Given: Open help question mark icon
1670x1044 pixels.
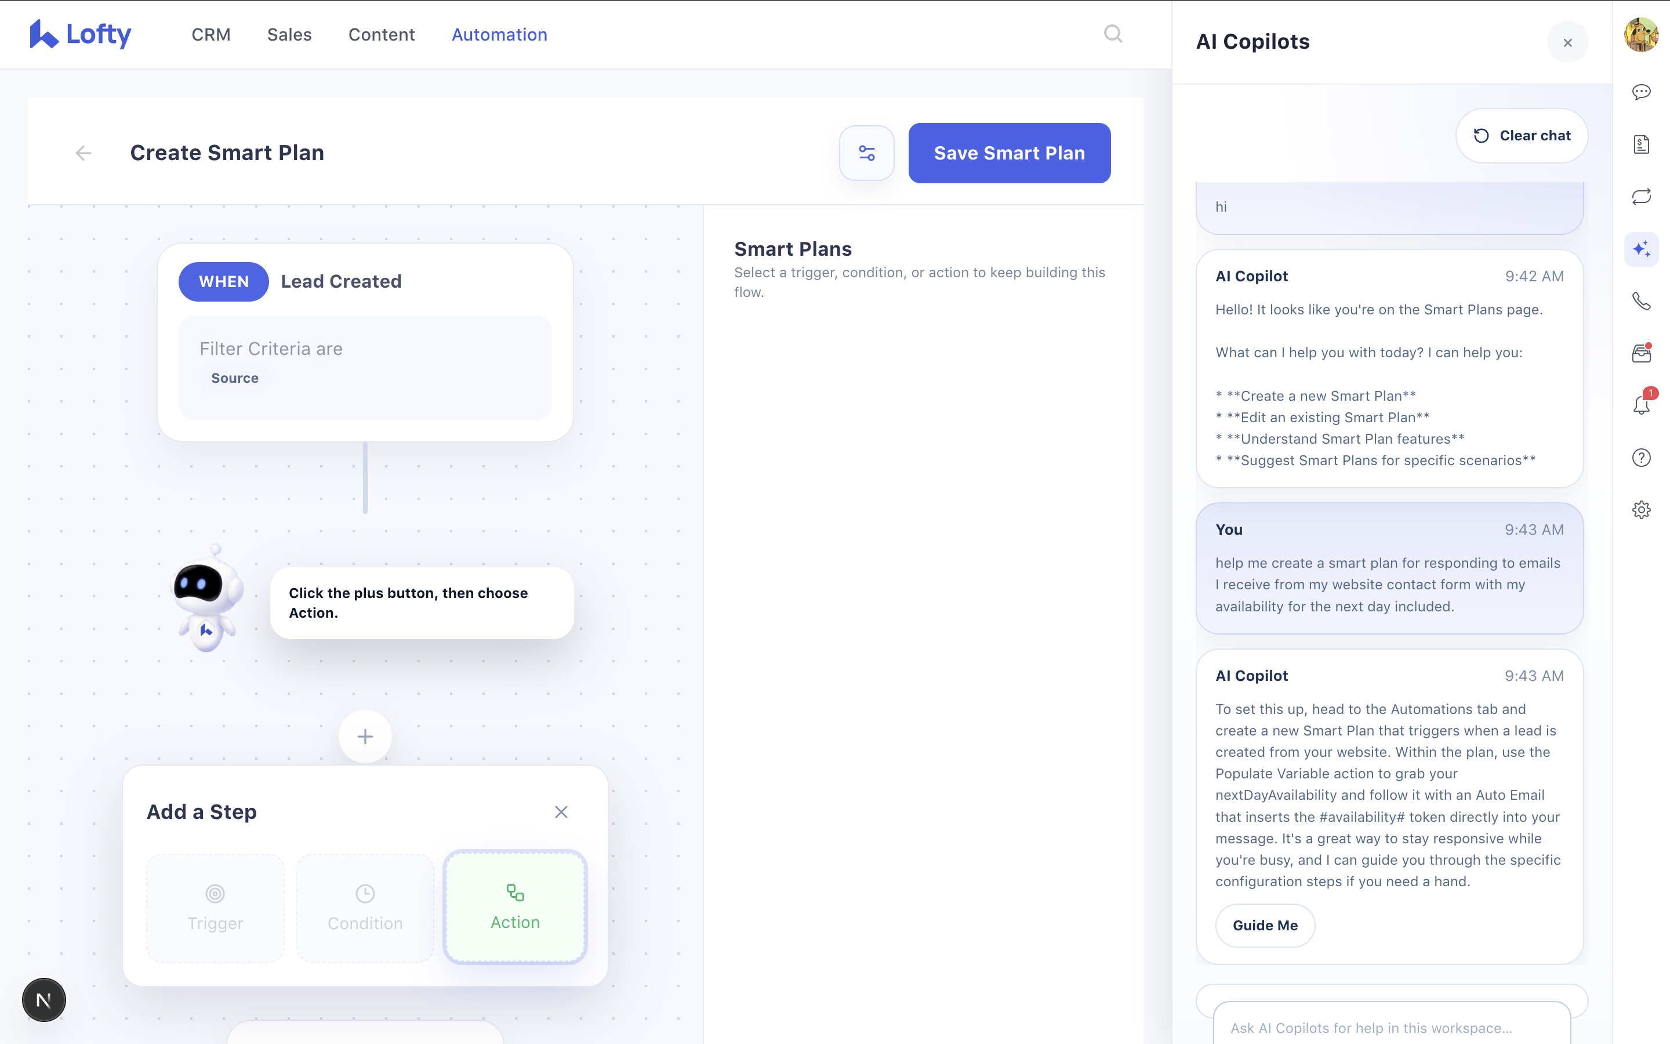Looking at the screenshot, I should (x=1641, y=458).
